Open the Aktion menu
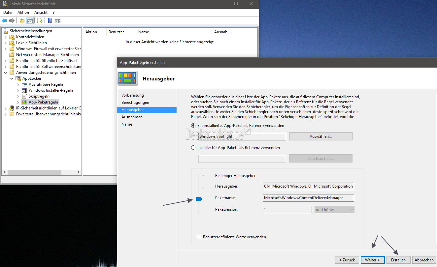This screenshot has height=267, width=437. pos(23,13)
